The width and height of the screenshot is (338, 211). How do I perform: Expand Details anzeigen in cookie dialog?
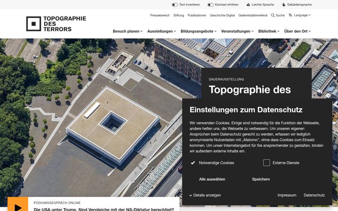click(205, 195)
